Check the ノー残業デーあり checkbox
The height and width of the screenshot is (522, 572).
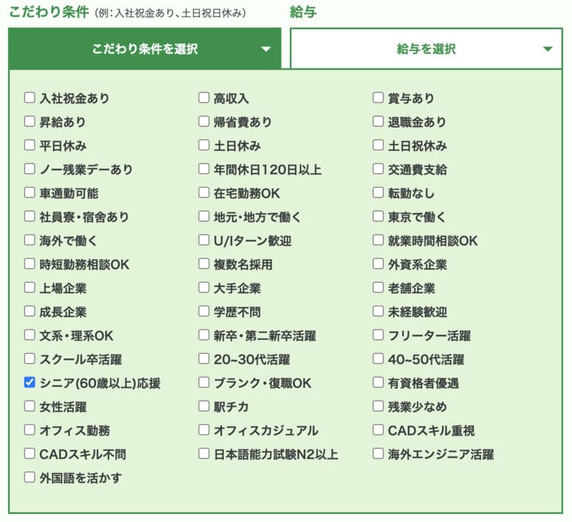tap(29, 169)
